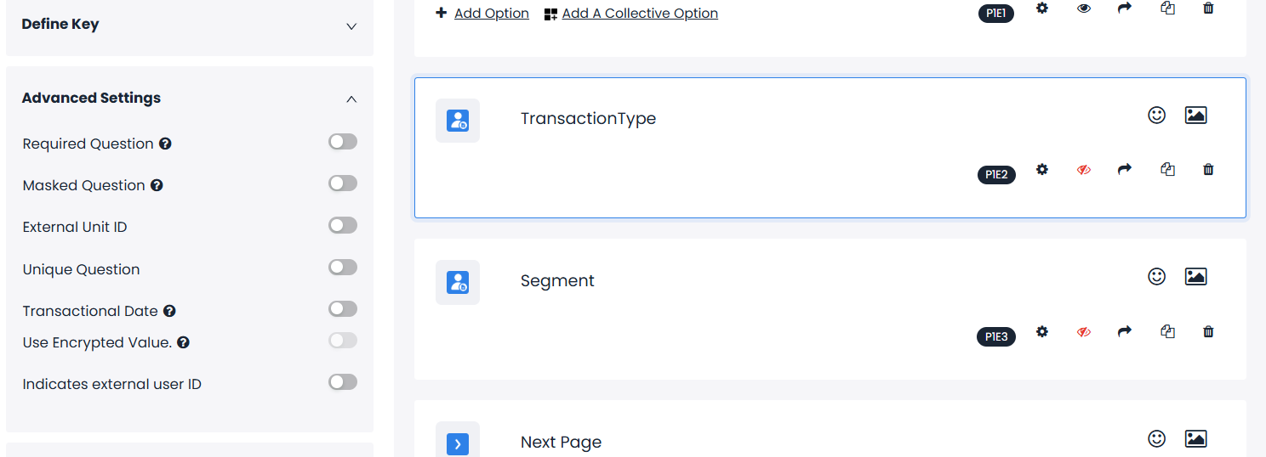Expand the Define Key section
The width and height of the screenshot is (1266, 457).
click(x=351, y=25)
